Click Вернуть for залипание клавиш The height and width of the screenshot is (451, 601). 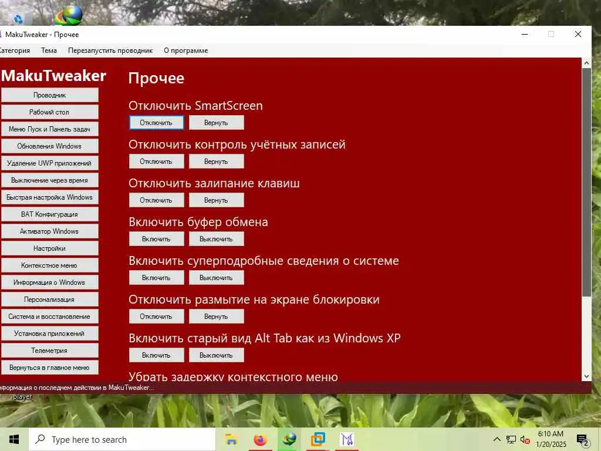click(216, 200)
